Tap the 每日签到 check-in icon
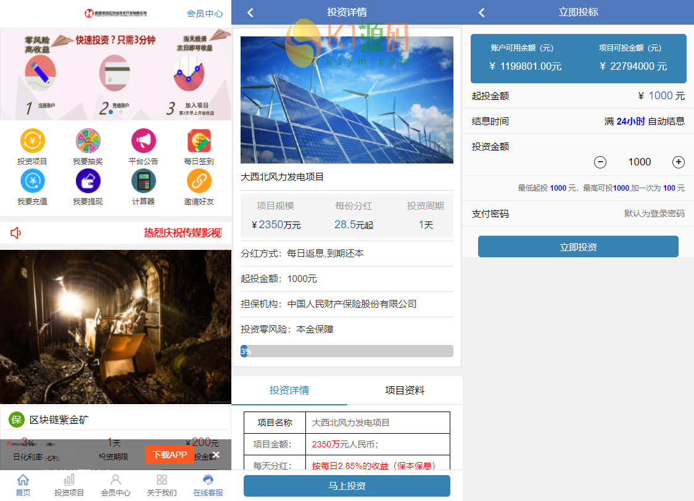 pos(199,141)
